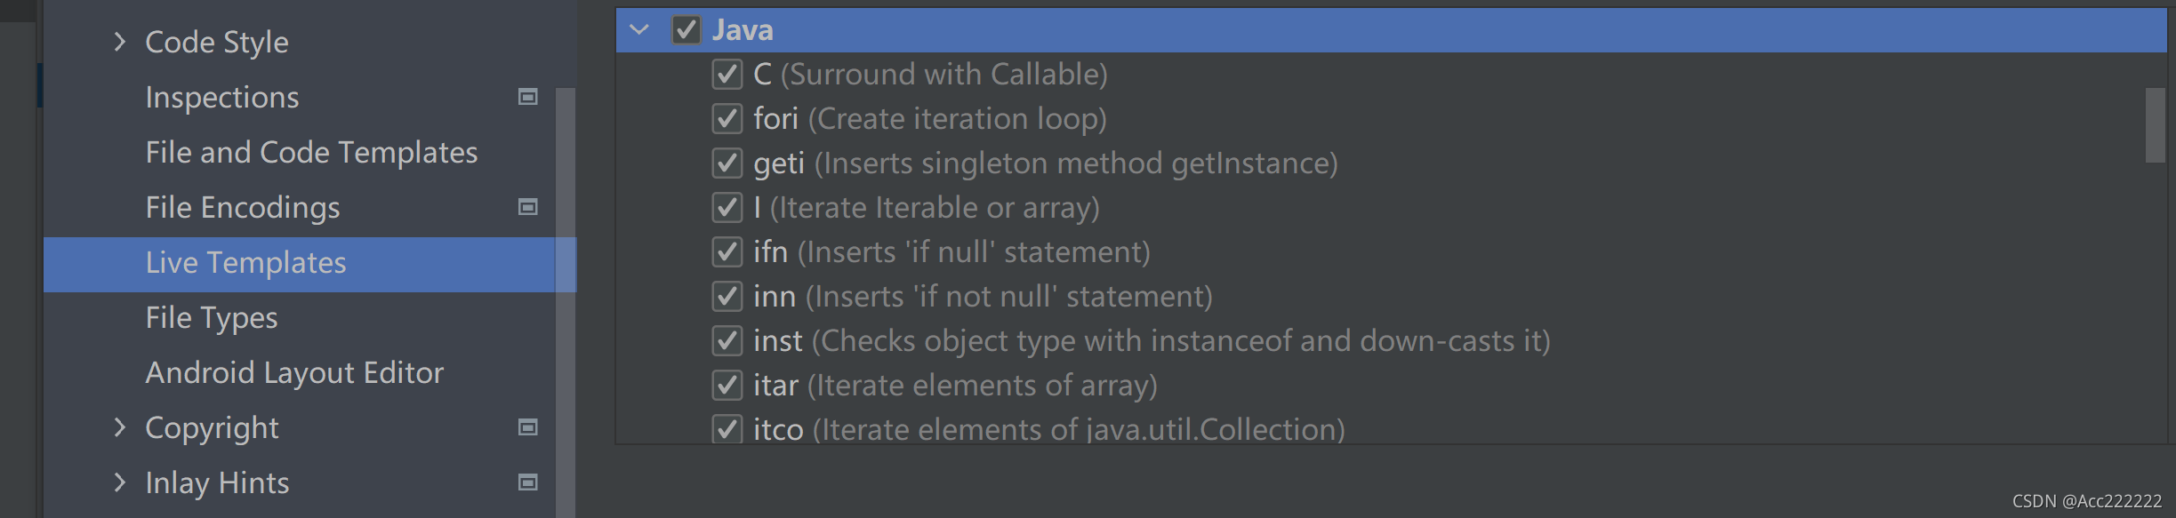Expand the Code Style section
The height and width of the screenshot is (518, 2176).
[x=120, y=42]
